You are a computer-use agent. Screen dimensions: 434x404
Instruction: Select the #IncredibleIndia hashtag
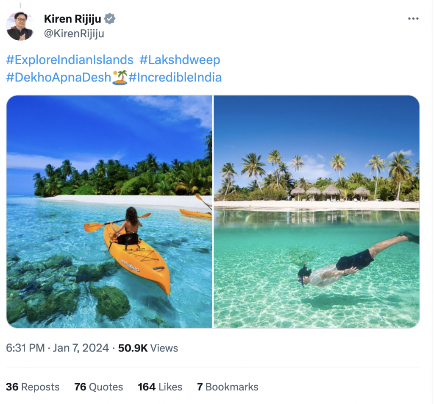point(175,78)
